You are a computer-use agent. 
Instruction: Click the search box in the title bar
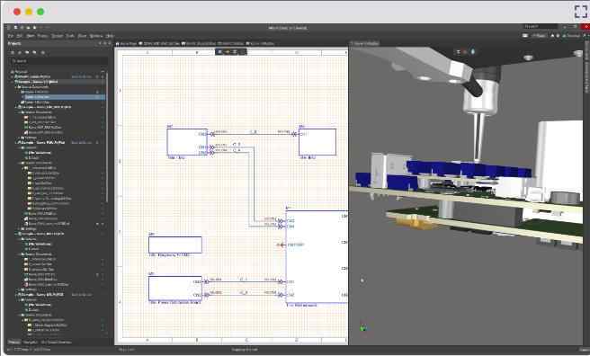pyautogui.click(x=541, y=27)
